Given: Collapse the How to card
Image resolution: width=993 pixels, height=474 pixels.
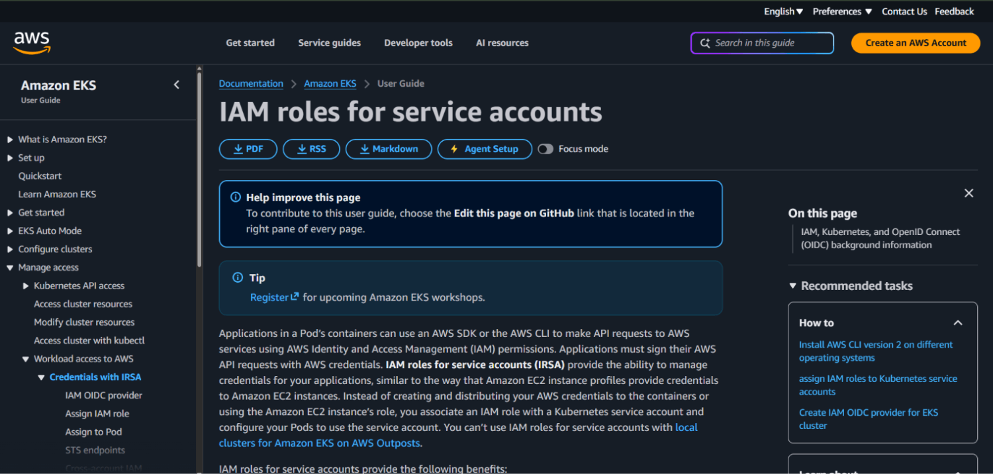Looking at the screenshot, I should tap(957, 323).
